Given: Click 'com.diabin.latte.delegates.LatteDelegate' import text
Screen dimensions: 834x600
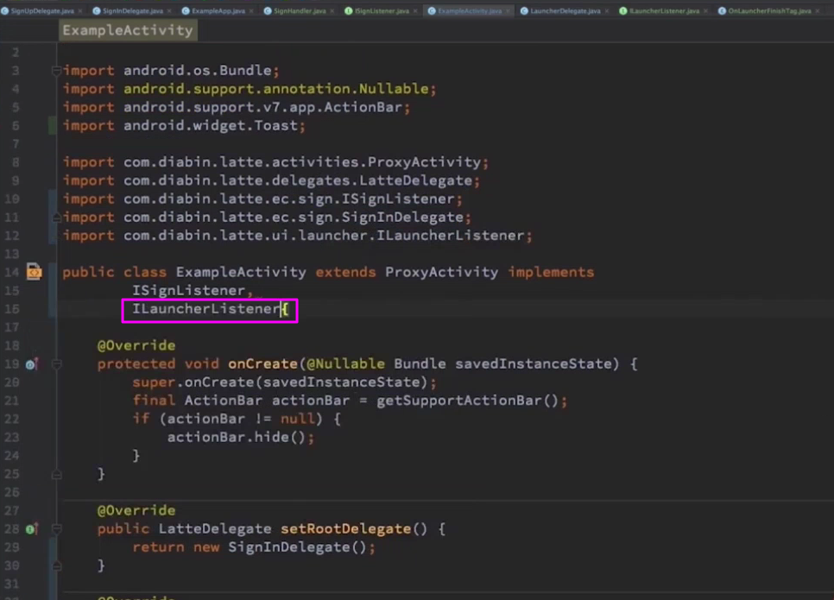Looking at the screenshot, I should 298,180.
